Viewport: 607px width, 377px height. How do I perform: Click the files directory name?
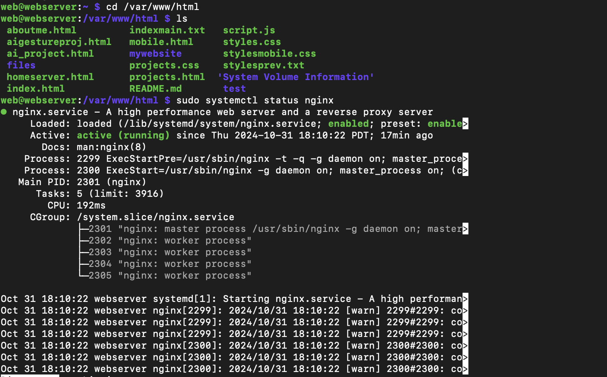tap(21, 65)
